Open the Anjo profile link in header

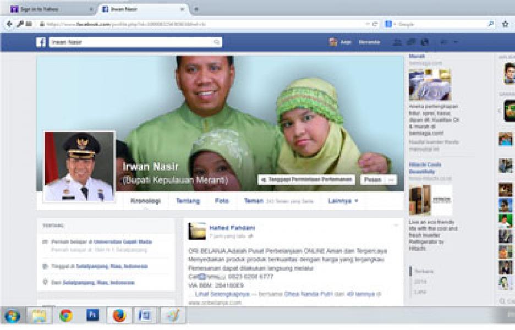pos(340,42)
